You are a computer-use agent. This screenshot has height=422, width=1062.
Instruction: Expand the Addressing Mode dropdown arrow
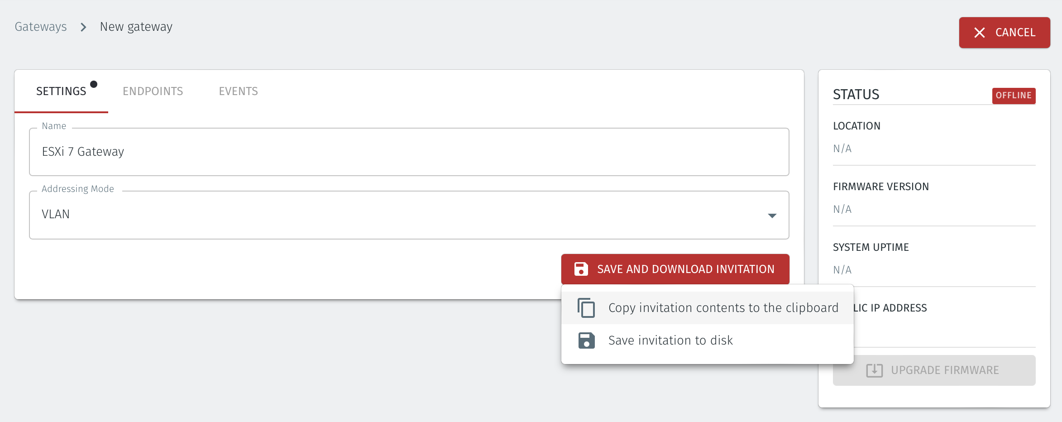tap(772, 216)
